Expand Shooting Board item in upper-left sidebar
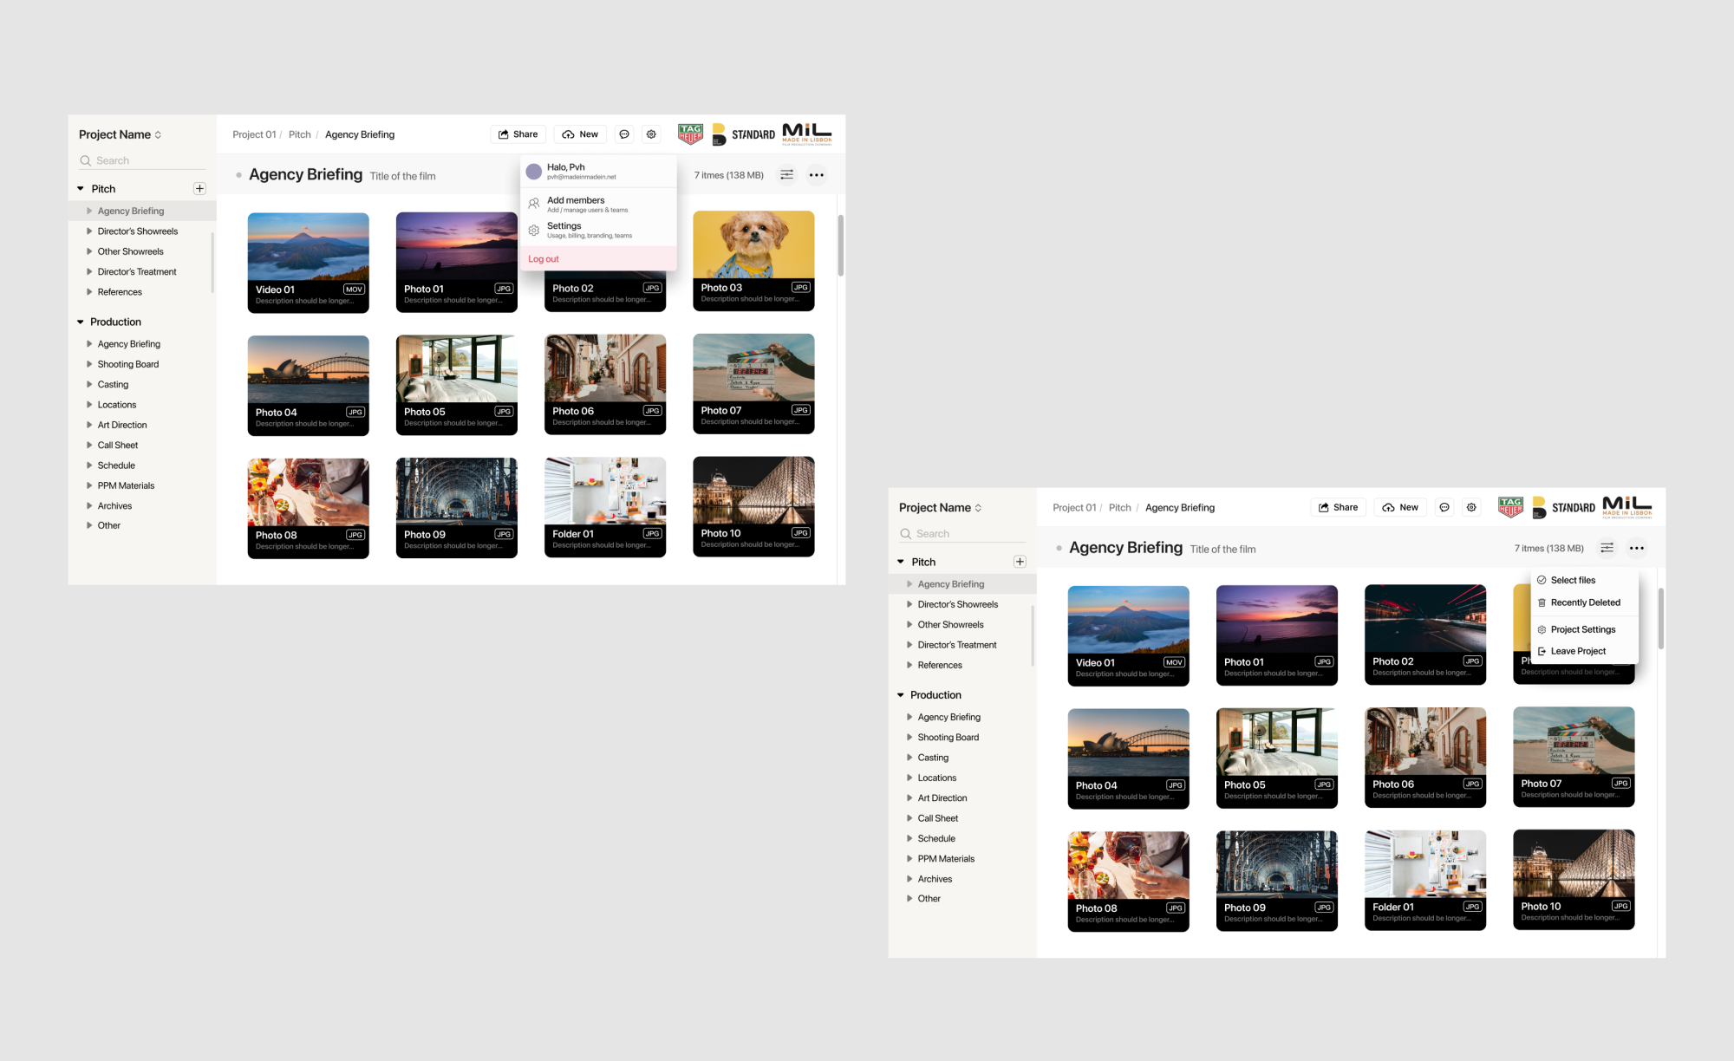1734x1061 pixels. pos(89,364)
